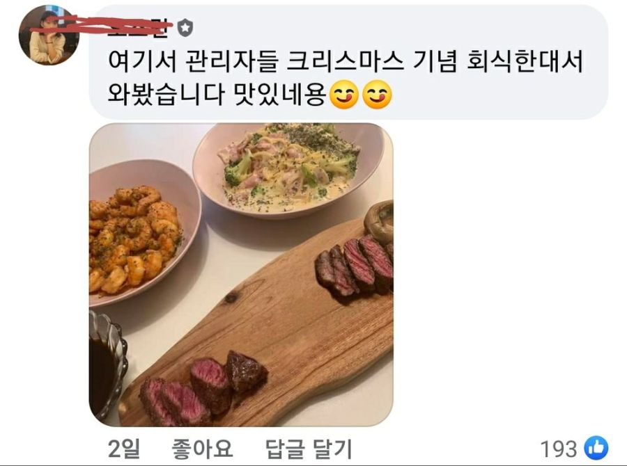
Task: Click the blue thumbs-up reaction icon
Action: 596,449
